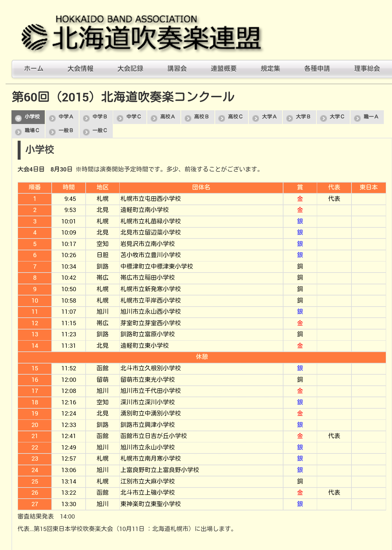Click the Hokkaido Band Association logo
The height and width of the screenshot is (550, 392).
141,33
